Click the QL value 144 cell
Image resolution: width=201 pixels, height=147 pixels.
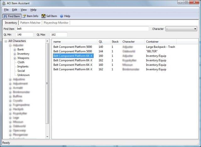[101, 51]
